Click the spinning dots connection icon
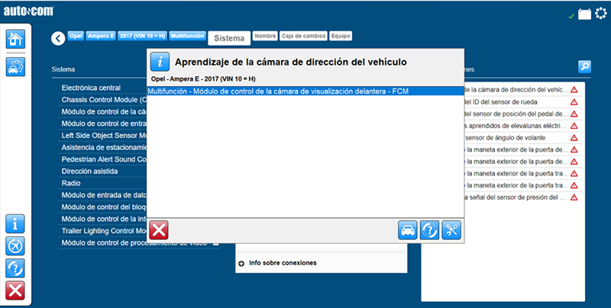The width and height of the screenshot is (611, 308). [x=601, y=14]
